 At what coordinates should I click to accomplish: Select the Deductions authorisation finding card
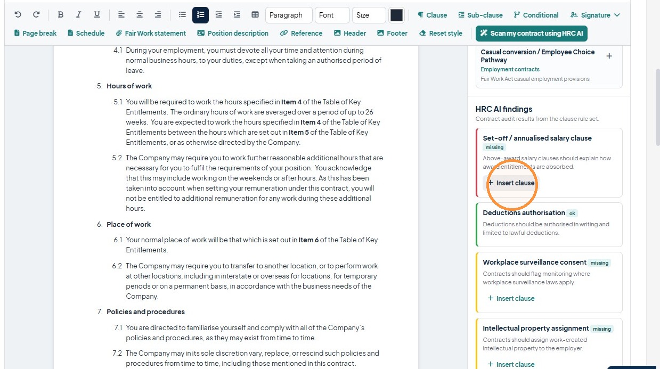[549, 224]
